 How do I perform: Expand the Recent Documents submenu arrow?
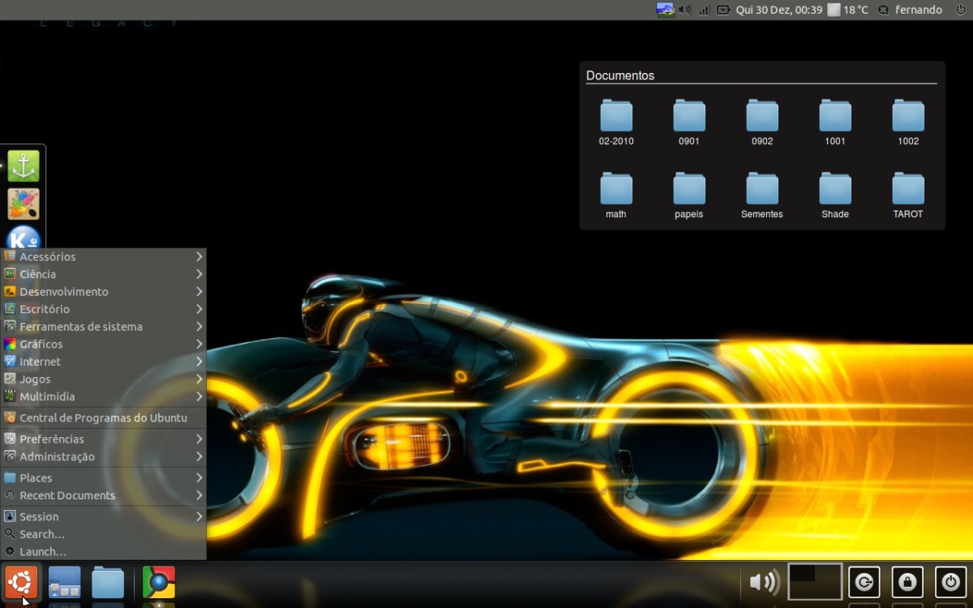point(199,495)
